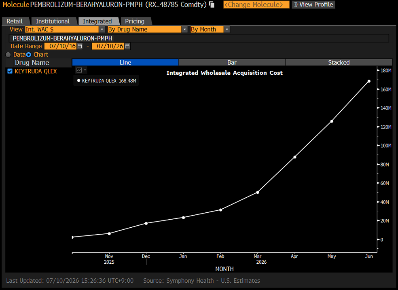
Task: Switch to the Institutional tab
Action: tap(53, 21)
